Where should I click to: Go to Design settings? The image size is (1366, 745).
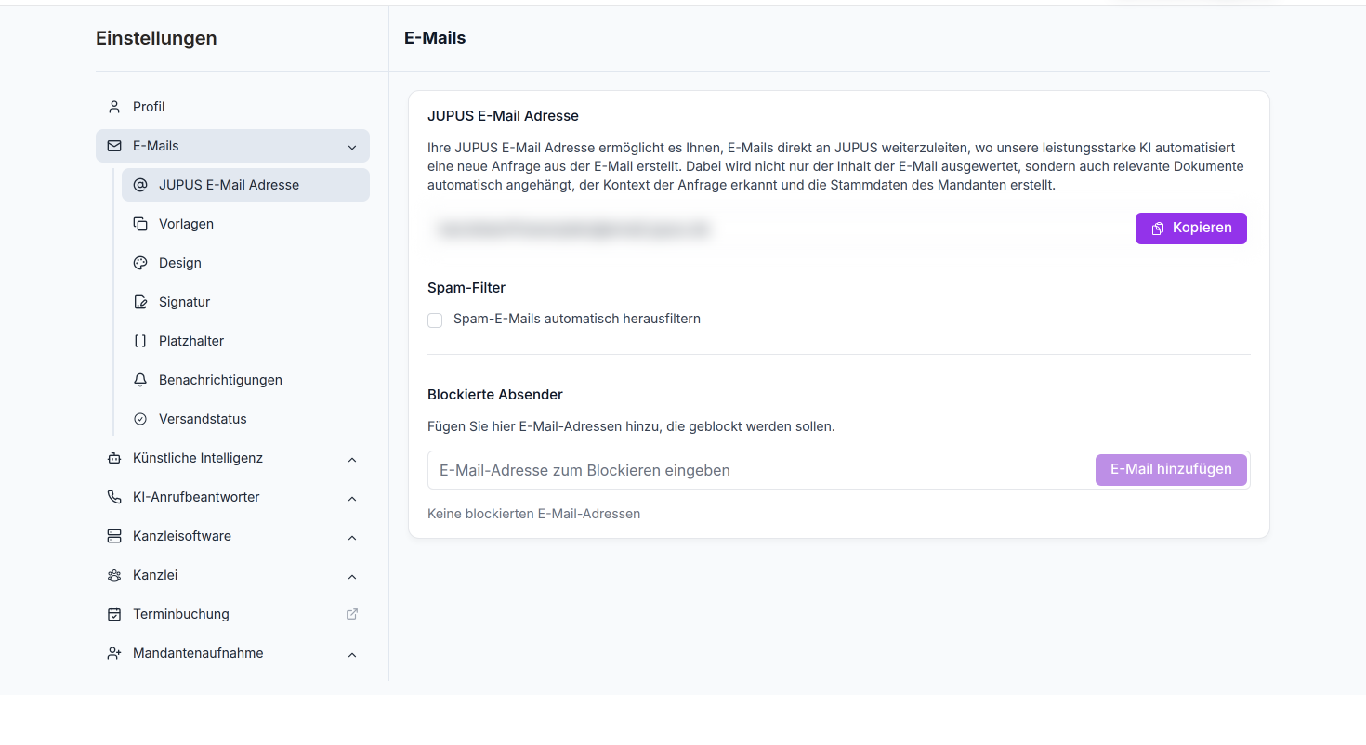pos(245,263)
